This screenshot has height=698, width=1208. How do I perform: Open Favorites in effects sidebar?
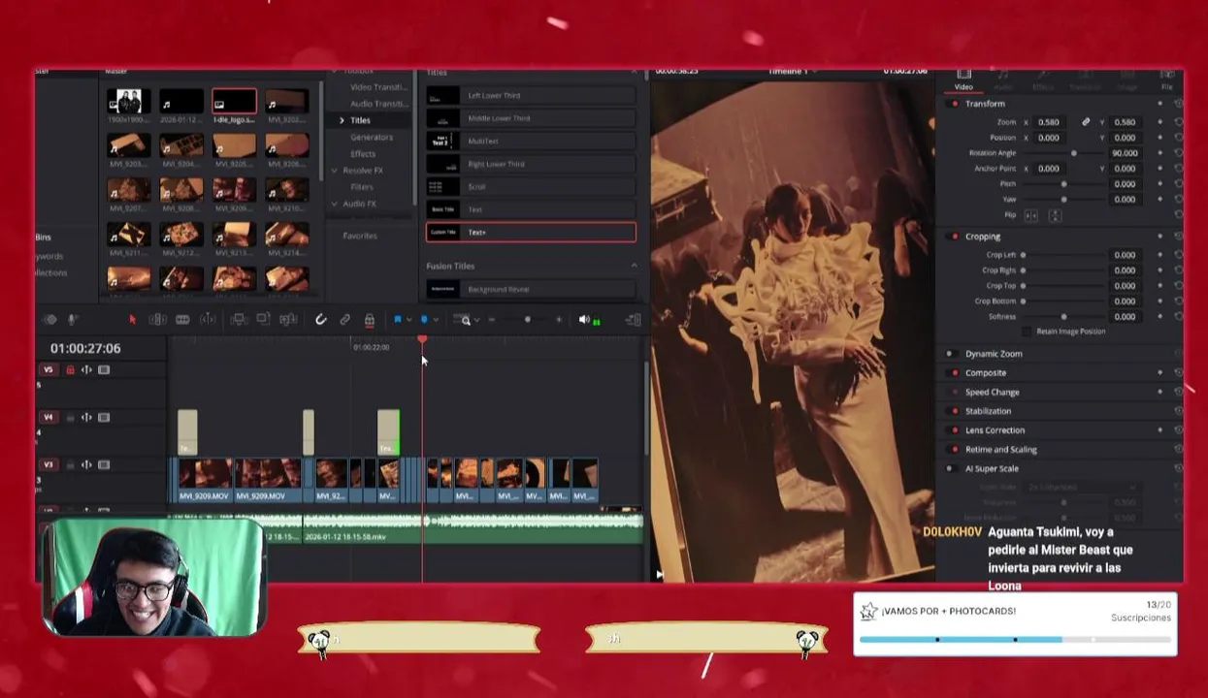(x=360, y=236)
